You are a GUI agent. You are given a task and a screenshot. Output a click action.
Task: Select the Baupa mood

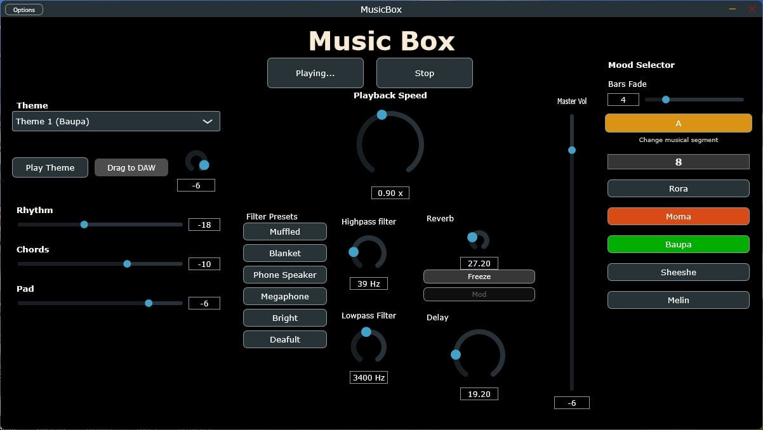[678, 244]
